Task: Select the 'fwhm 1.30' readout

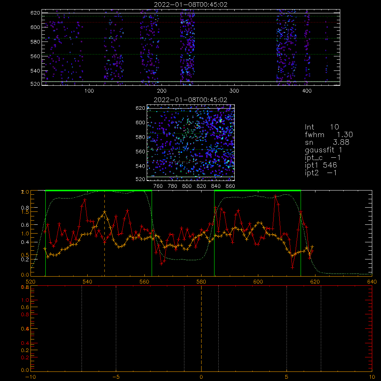Action: (x=329, y=134)
